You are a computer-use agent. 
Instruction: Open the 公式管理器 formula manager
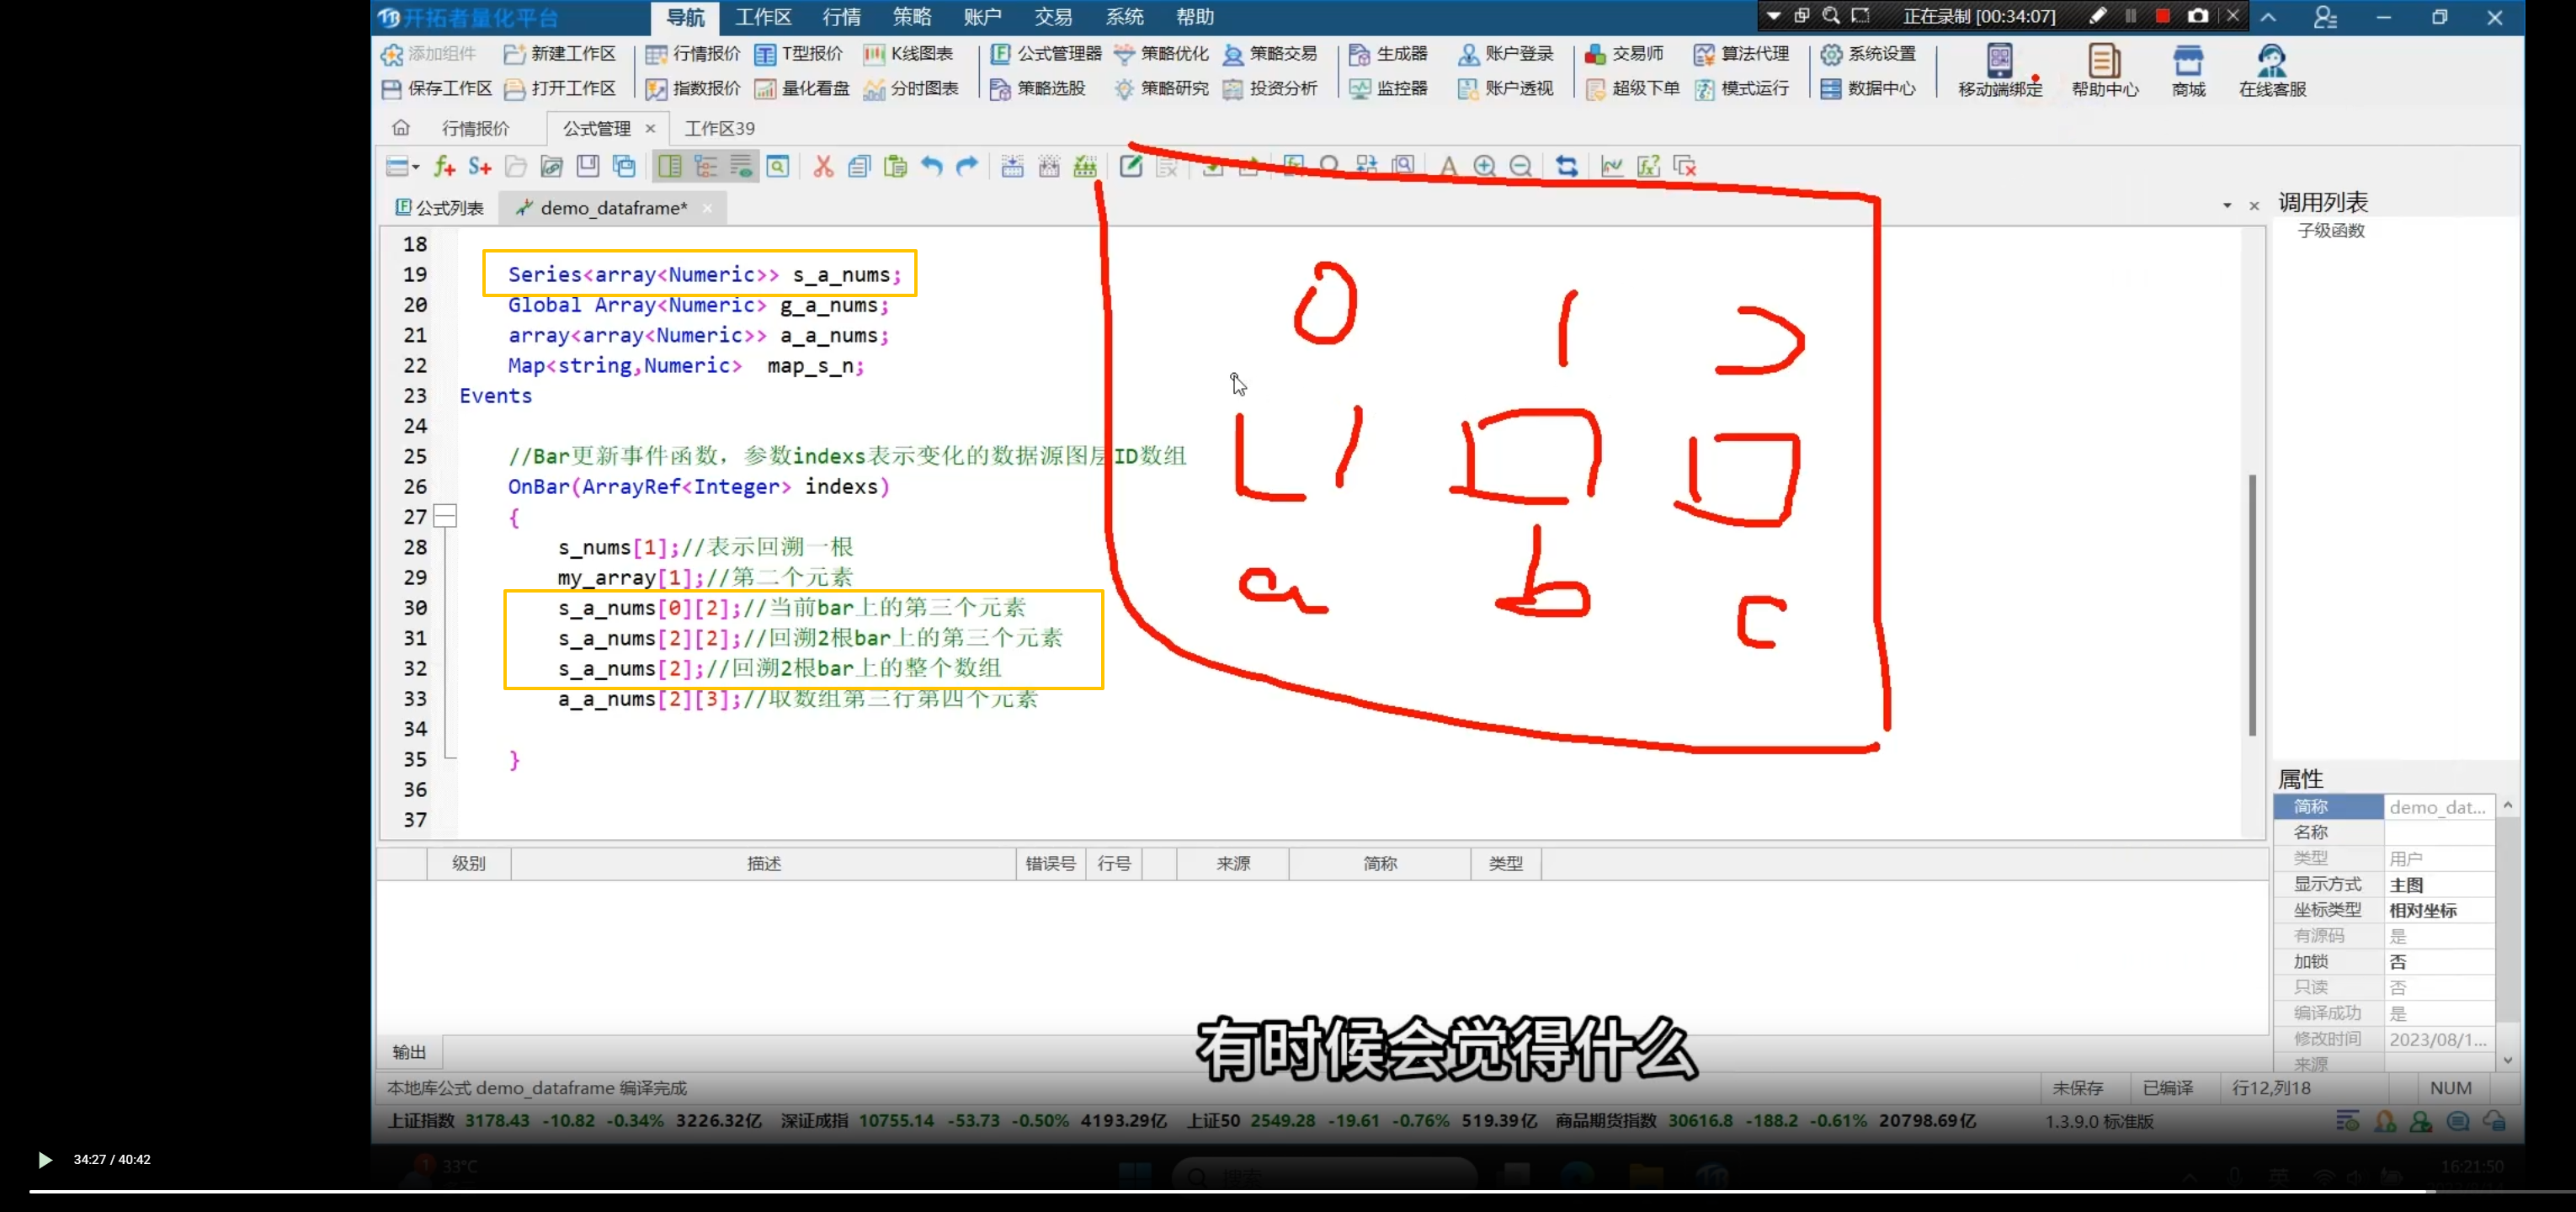pyautogui.click(x=1046, y=54)
